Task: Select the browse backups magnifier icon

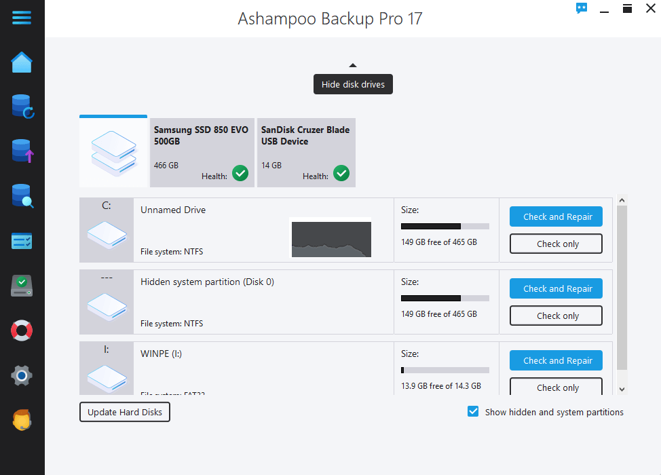Action: click(x=22, y=196)
